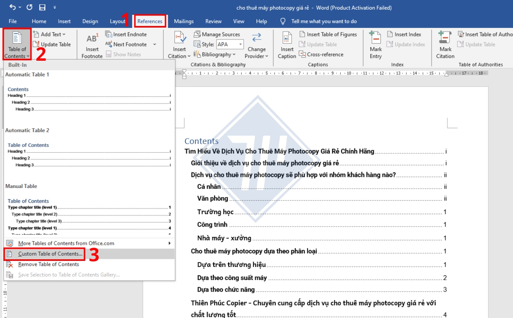Viewport: 513px width, 318px height.
Task: Select Custom Table of Contents menu entry
Action: (50, 254)
